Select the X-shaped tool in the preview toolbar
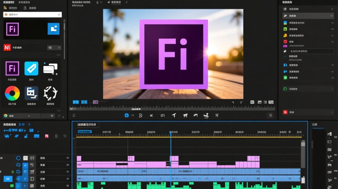338x189 pixels. click(x=151, y=115)
